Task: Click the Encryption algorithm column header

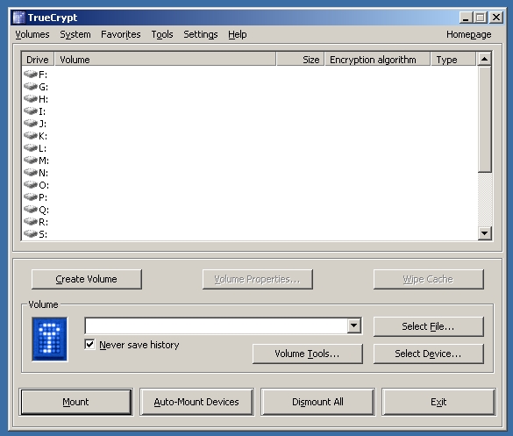Action: (x=377, y=60)
